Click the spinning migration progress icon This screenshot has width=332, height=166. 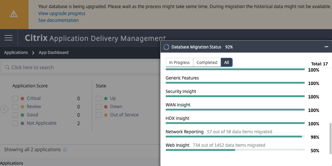pyautogui.click(x=167, y=47)
